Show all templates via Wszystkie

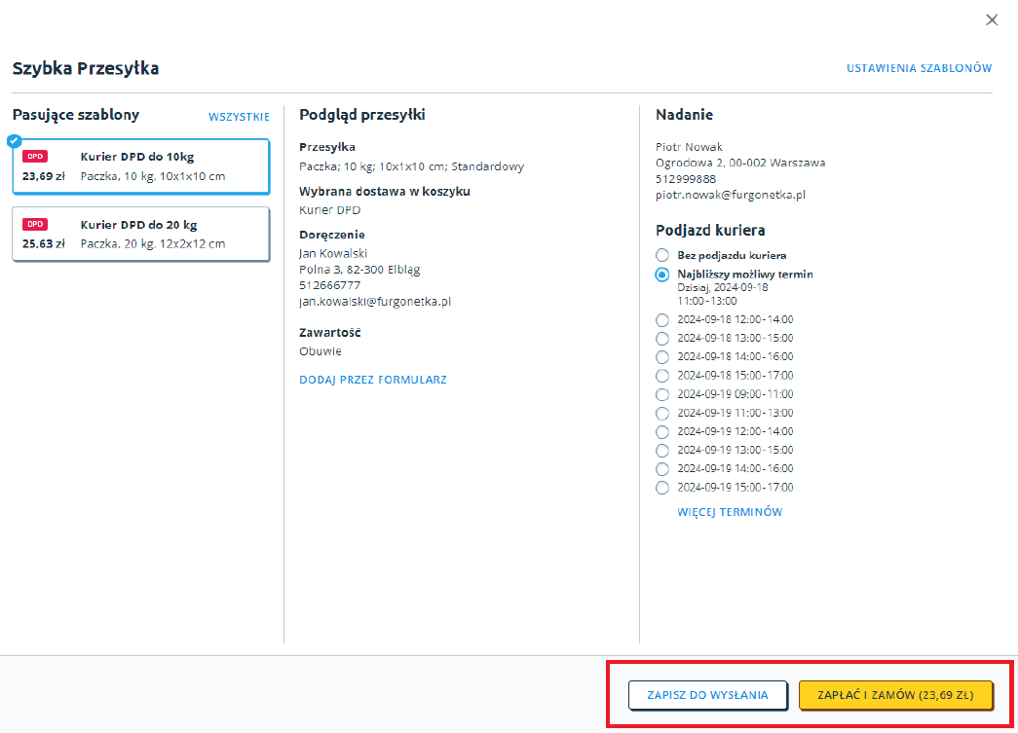239,117
